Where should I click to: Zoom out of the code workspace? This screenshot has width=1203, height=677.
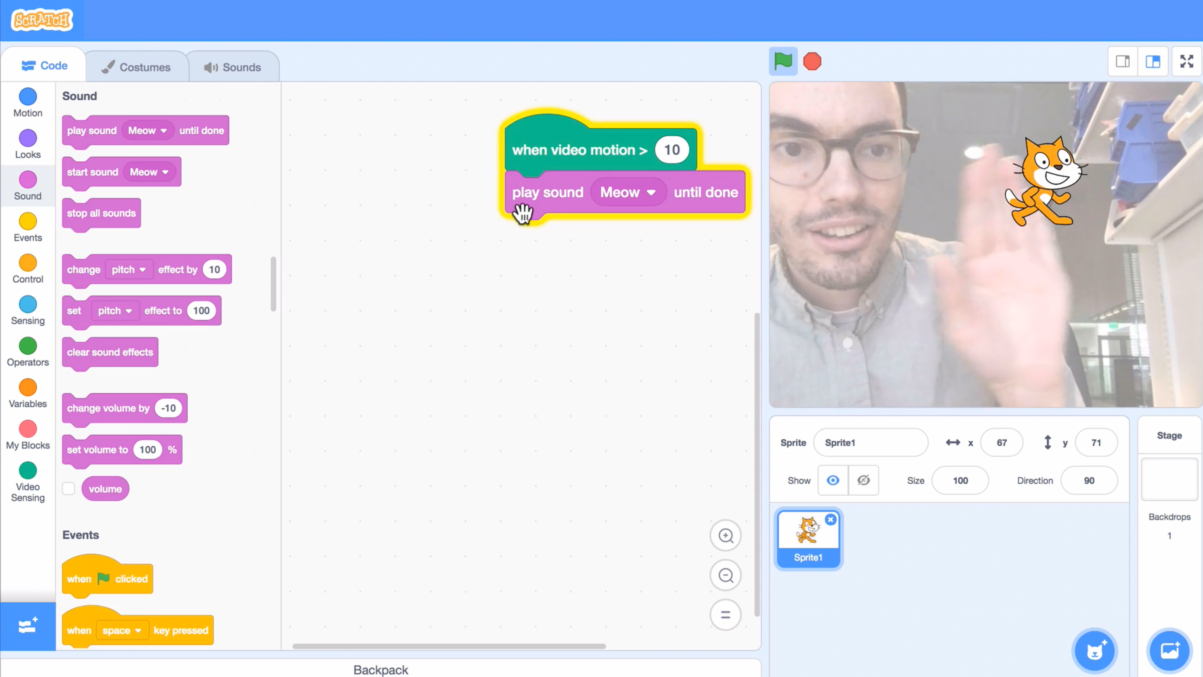pyautogui.click(x=725, y=575)
